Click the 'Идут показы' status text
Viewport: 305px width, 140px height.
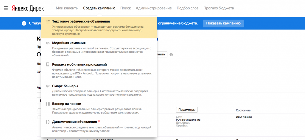click(244, 117)
